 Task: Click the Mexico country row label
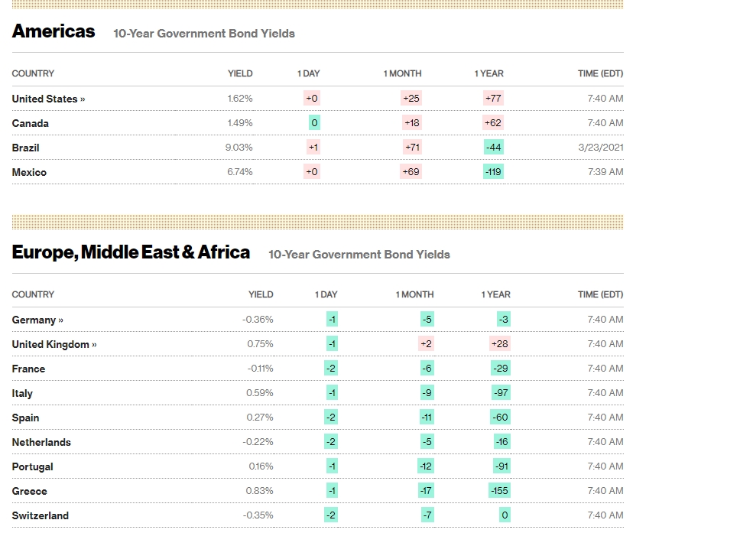(29, 172)
